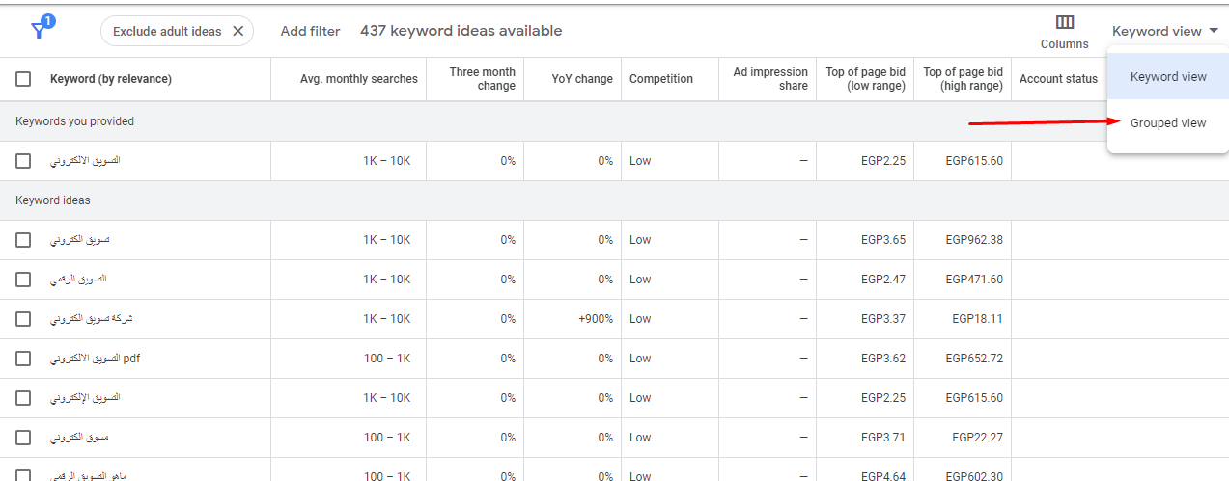Viewport: 1229px width, 481px height.
Task: Sort by Keyword (by relevance) header
Action: [x=110, y=79]
